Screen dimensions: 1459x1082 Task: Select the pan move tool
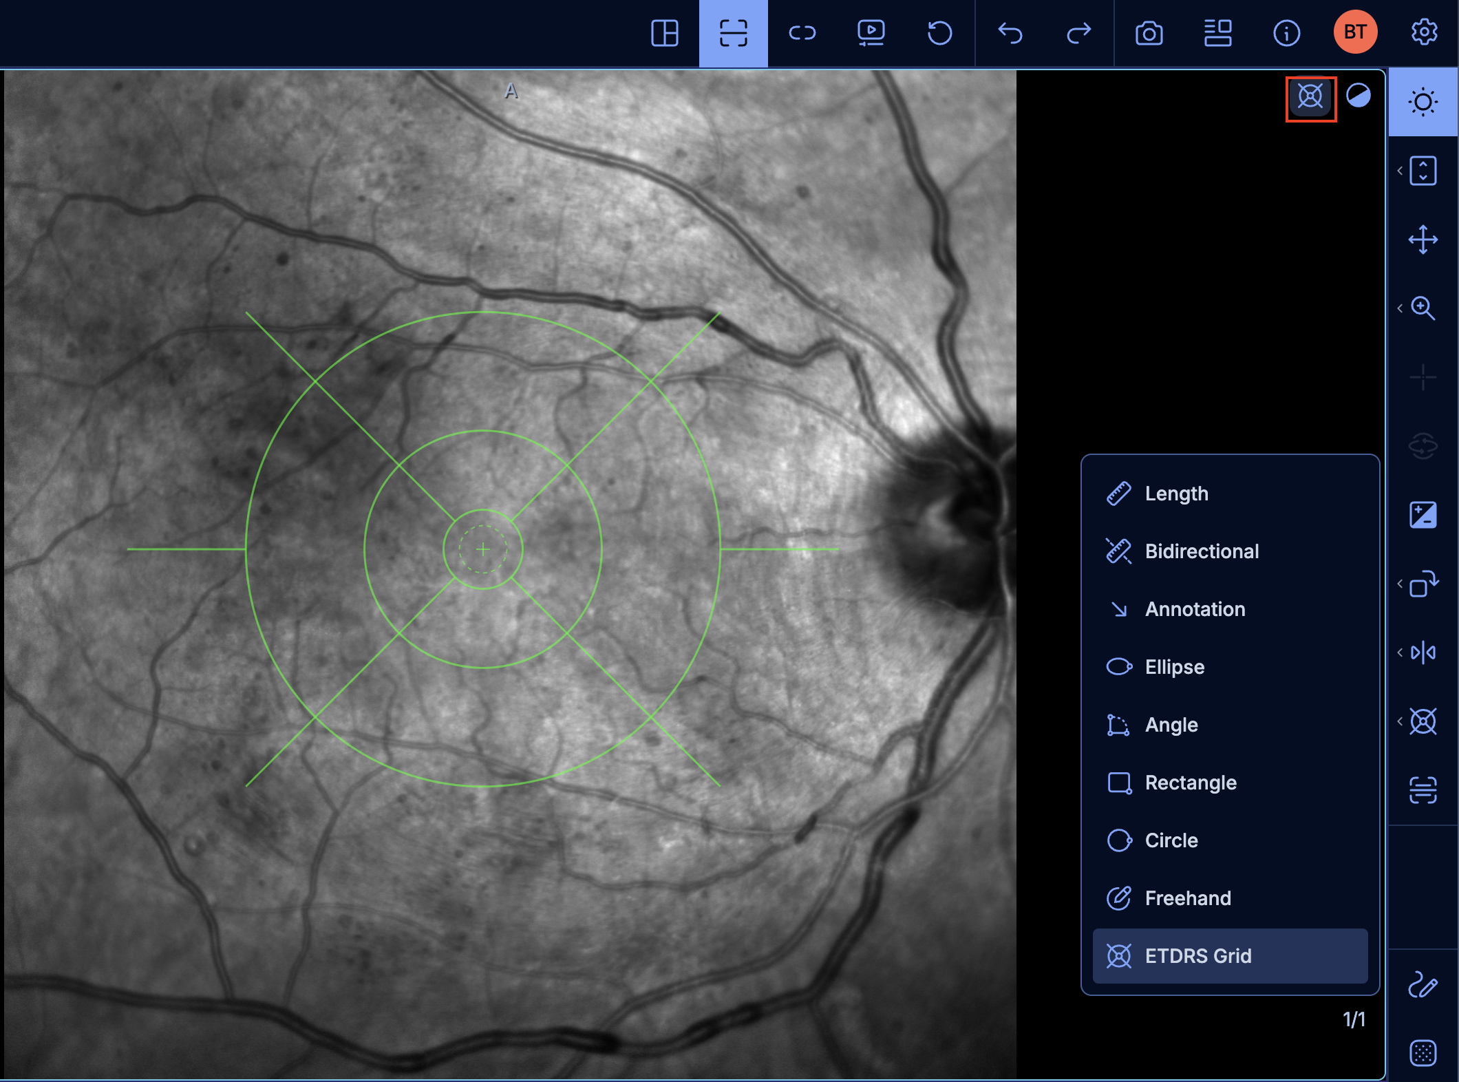click(1423, 240)
